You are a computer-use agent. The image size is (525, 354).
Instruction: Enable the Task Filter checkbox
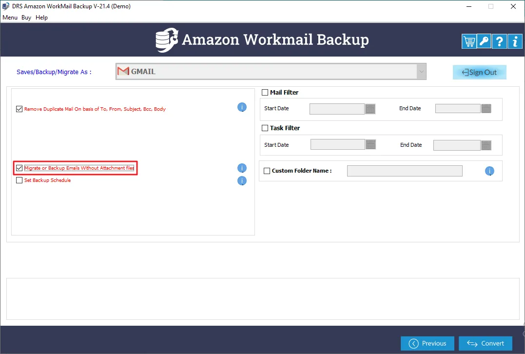tap(265, 128)
